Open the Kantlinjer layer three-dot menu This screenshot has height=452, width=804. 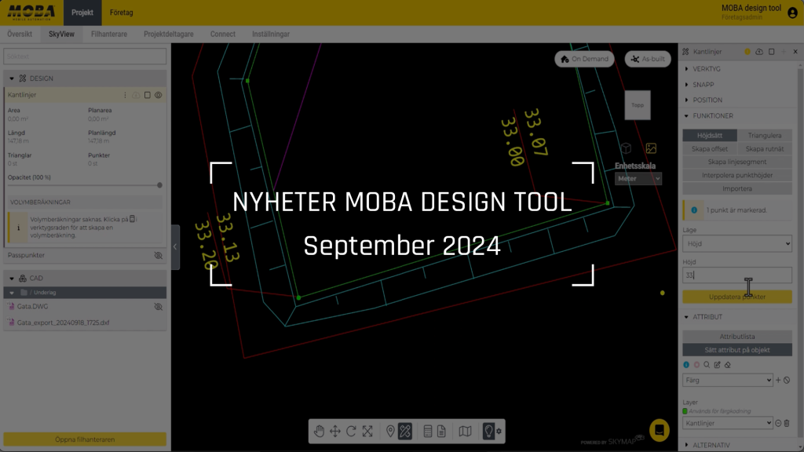[x=125, y=95]
